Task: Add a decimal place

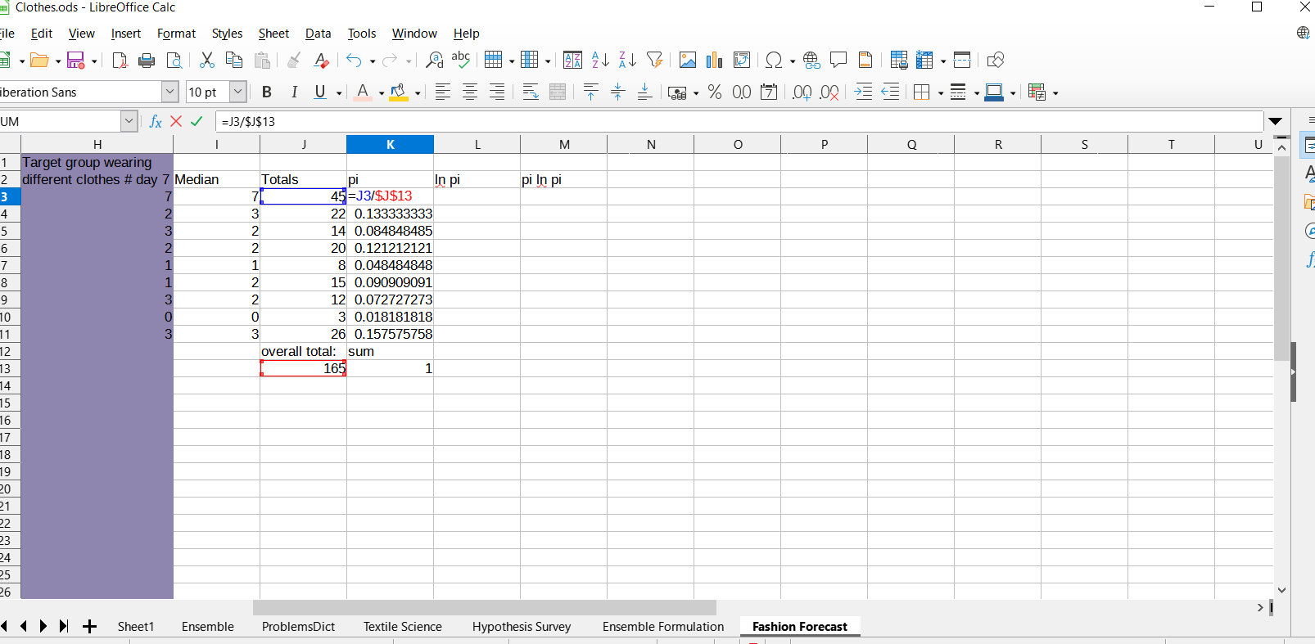Action: pos(802,92)
